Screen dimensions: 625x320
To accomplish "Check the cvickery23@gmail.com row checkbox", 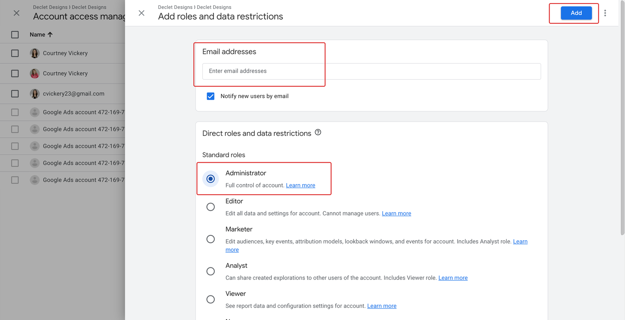I will coord(15,94).
